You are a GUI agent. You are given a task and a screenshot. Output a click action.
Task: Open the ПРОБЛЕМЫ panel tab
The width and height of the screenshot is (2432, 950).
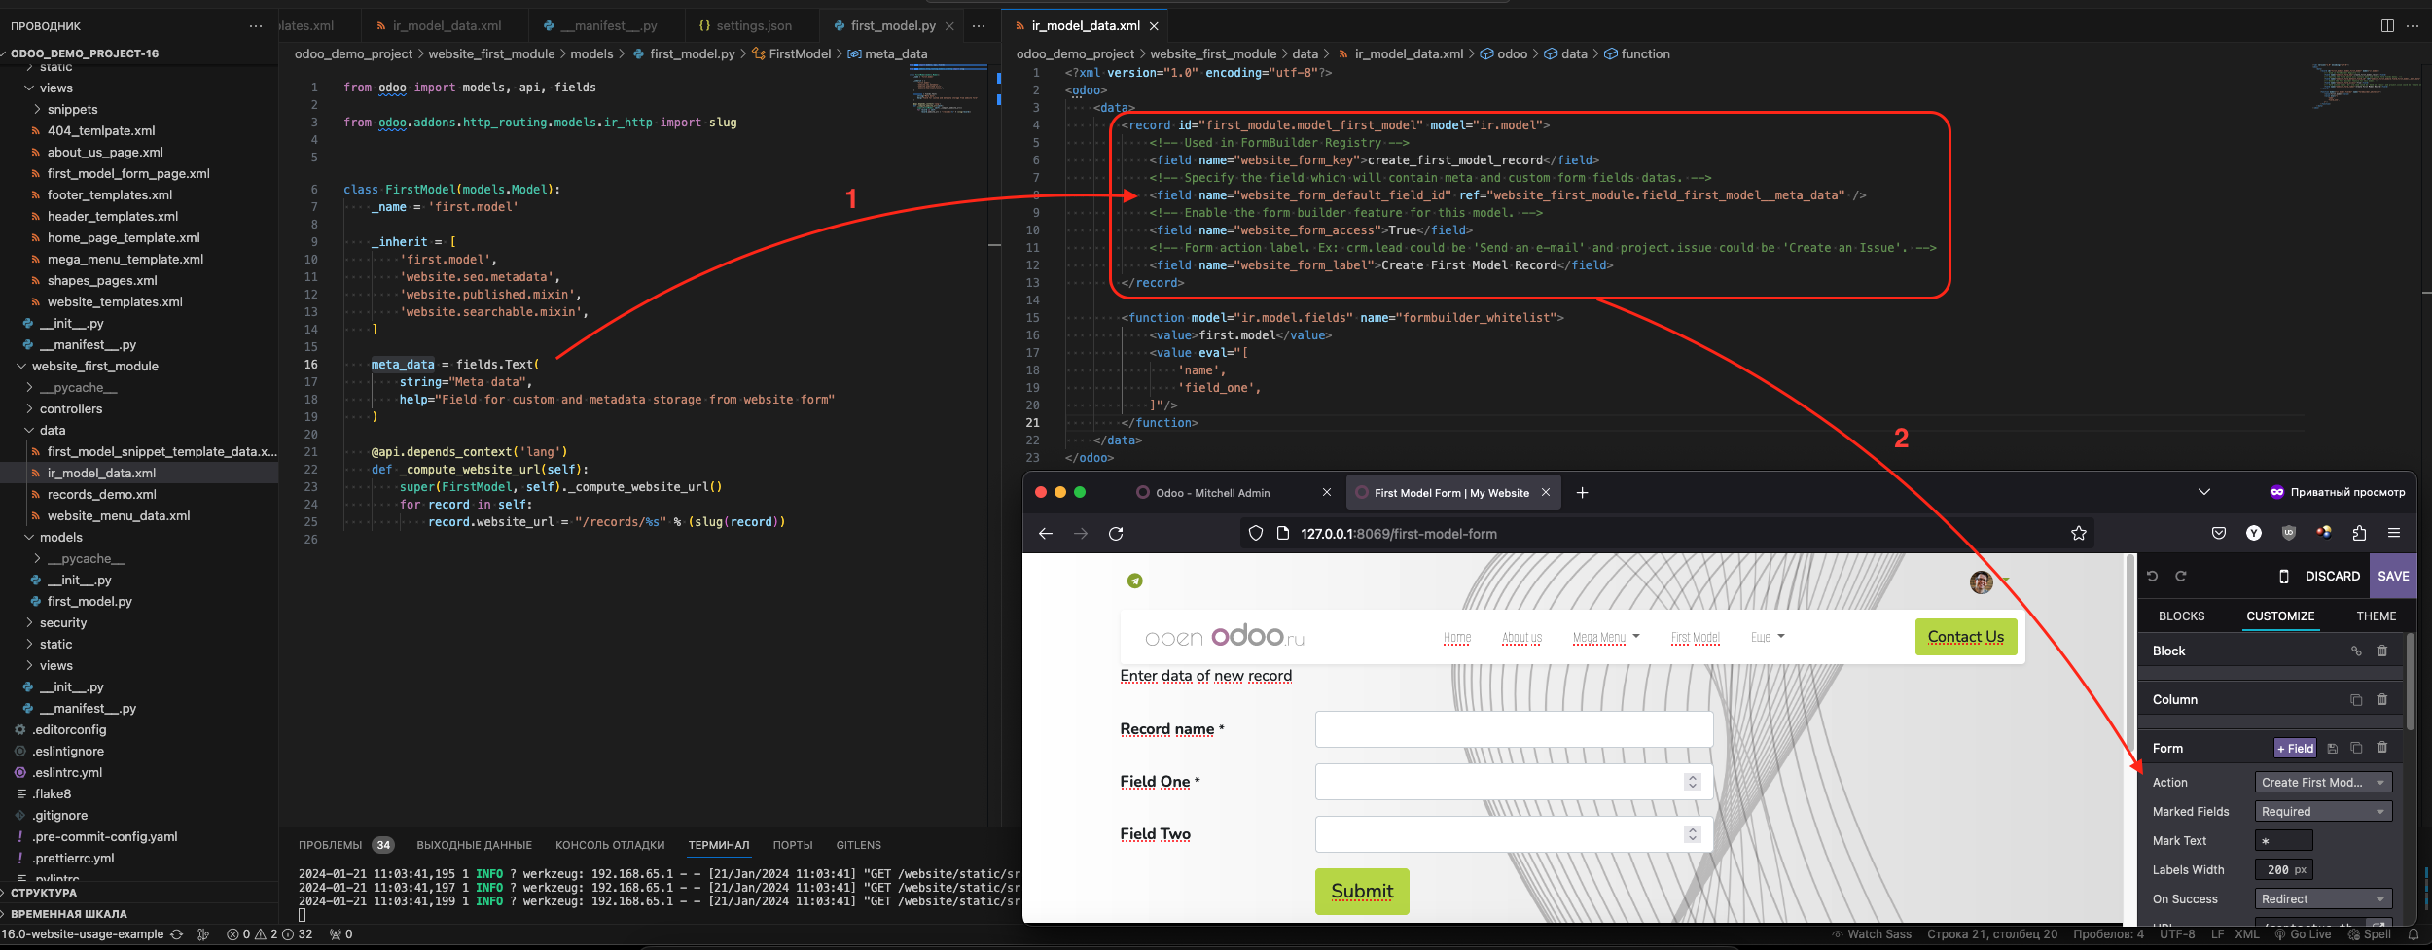point(330,846)
